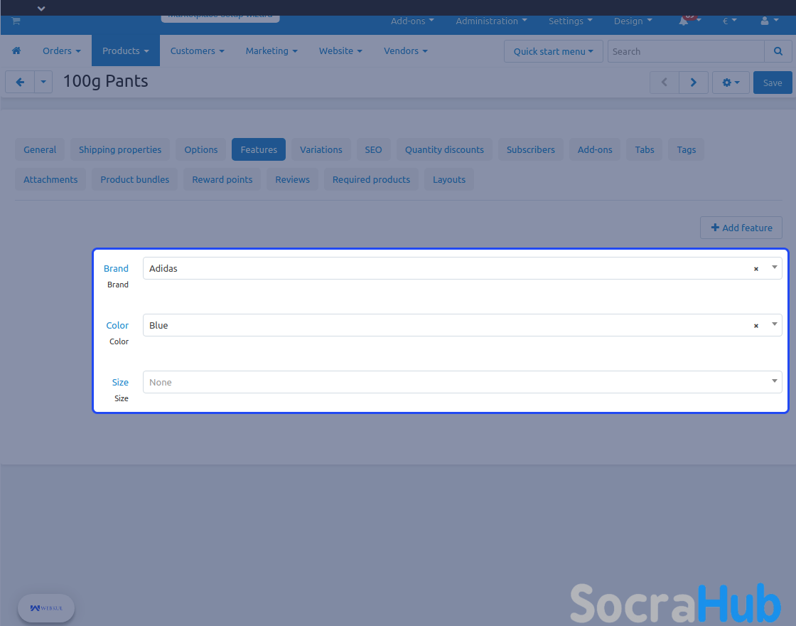Screen dimensions: 796x626
Task: Clear the Adidas brand selection
Action: (x=756, y=269)
